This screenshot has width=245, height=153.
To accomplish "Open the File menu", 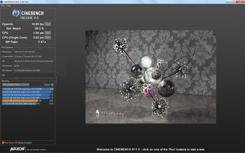I will point(3,6).
